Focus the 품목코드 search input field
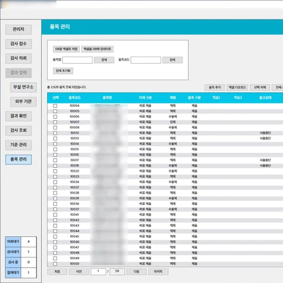283x283 pixels. [x=146, y=60]
